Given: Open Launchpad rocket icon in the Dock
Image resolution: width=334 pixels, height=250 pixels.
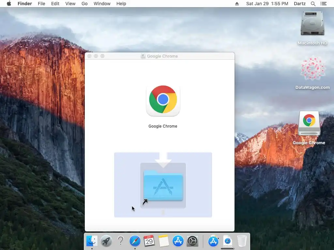Looking at the screenshot, I should coord(106,241).
